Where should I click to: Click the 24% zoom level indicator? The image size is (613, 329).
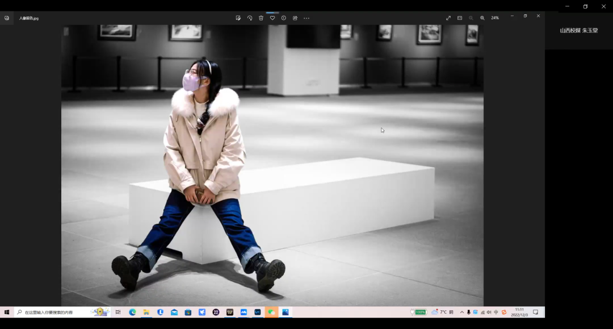click(x=495, y=18)
